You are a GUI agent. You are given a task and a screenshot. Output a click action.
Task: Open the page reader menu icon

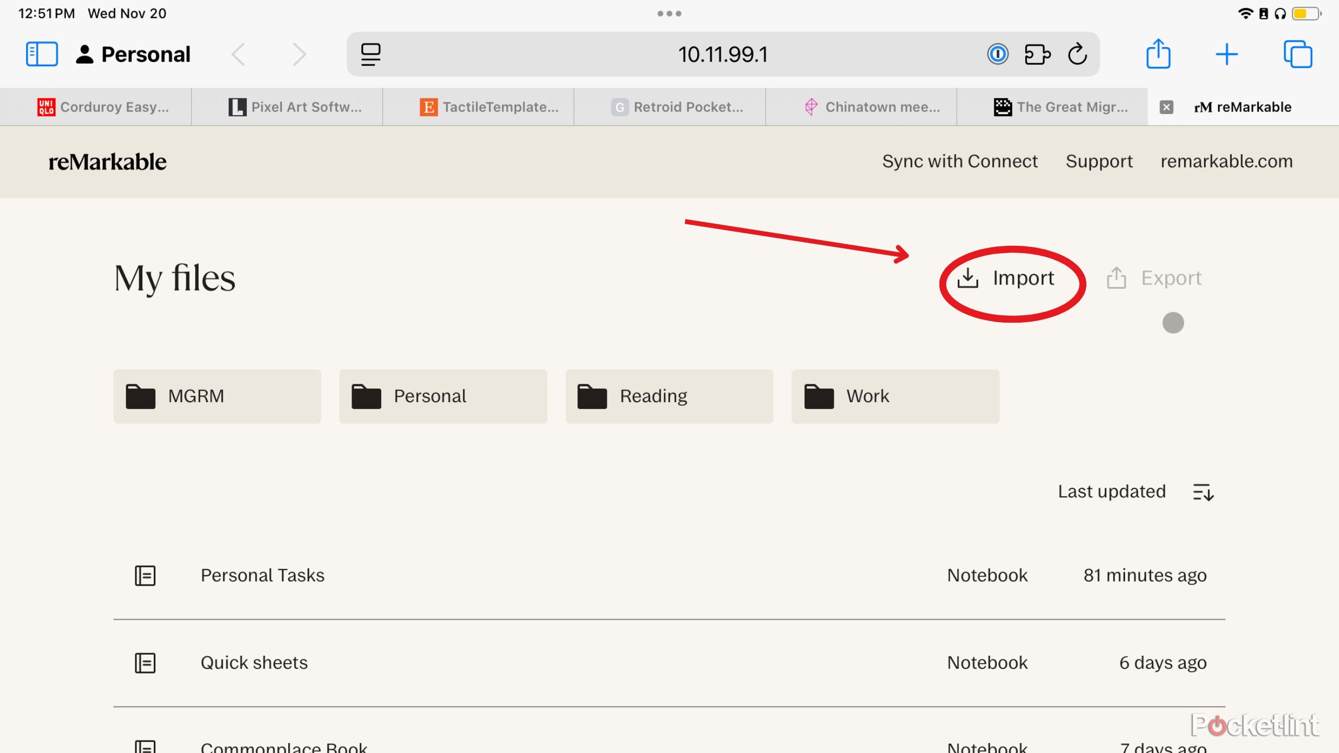371,54
